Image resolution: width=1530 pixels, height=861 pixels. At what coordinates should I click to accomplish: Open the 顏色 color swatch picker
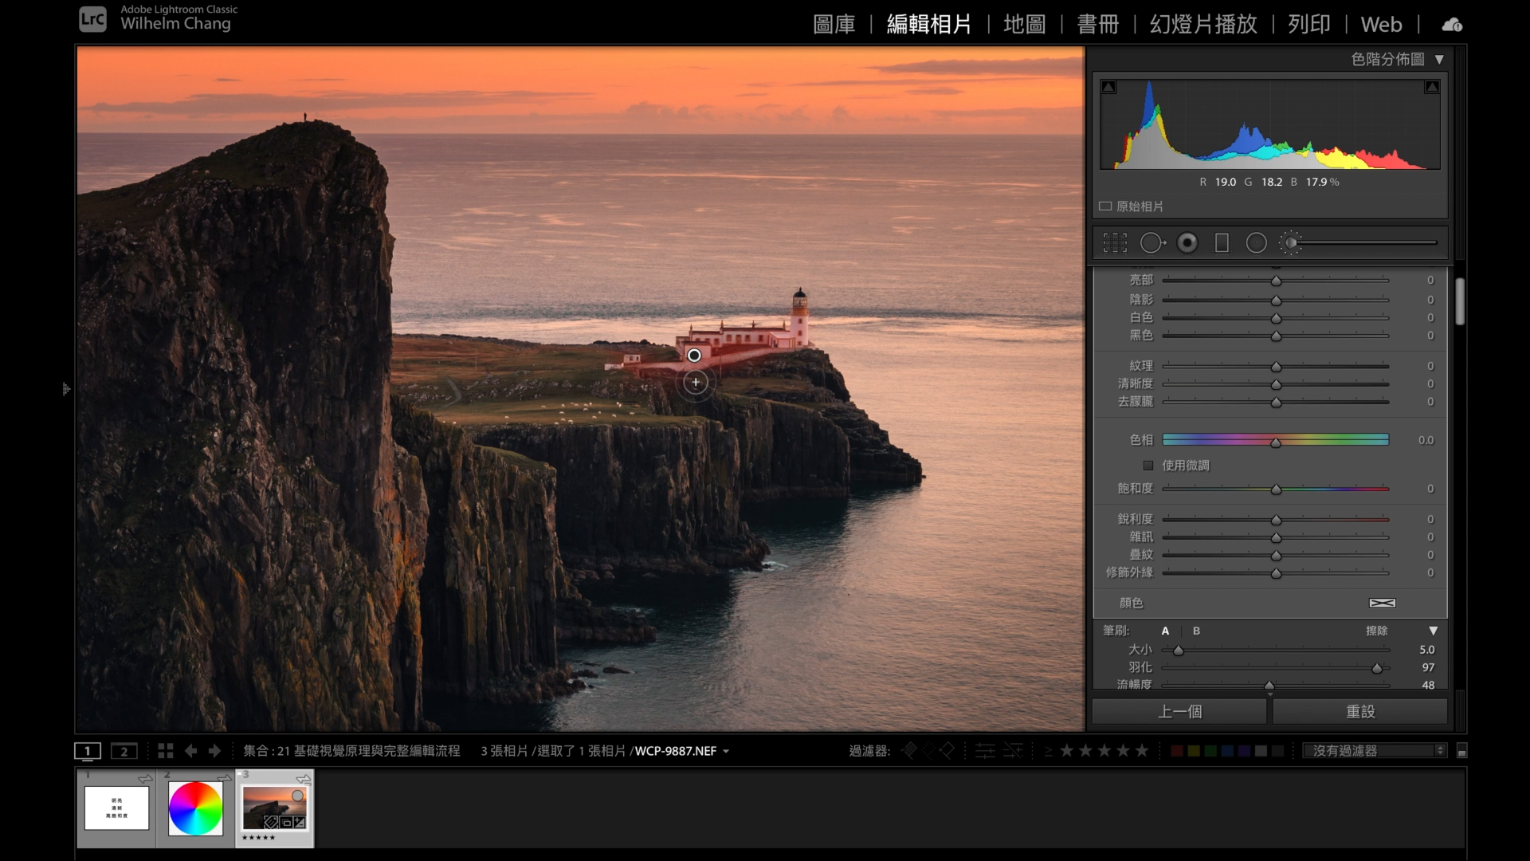point(1382,603)
